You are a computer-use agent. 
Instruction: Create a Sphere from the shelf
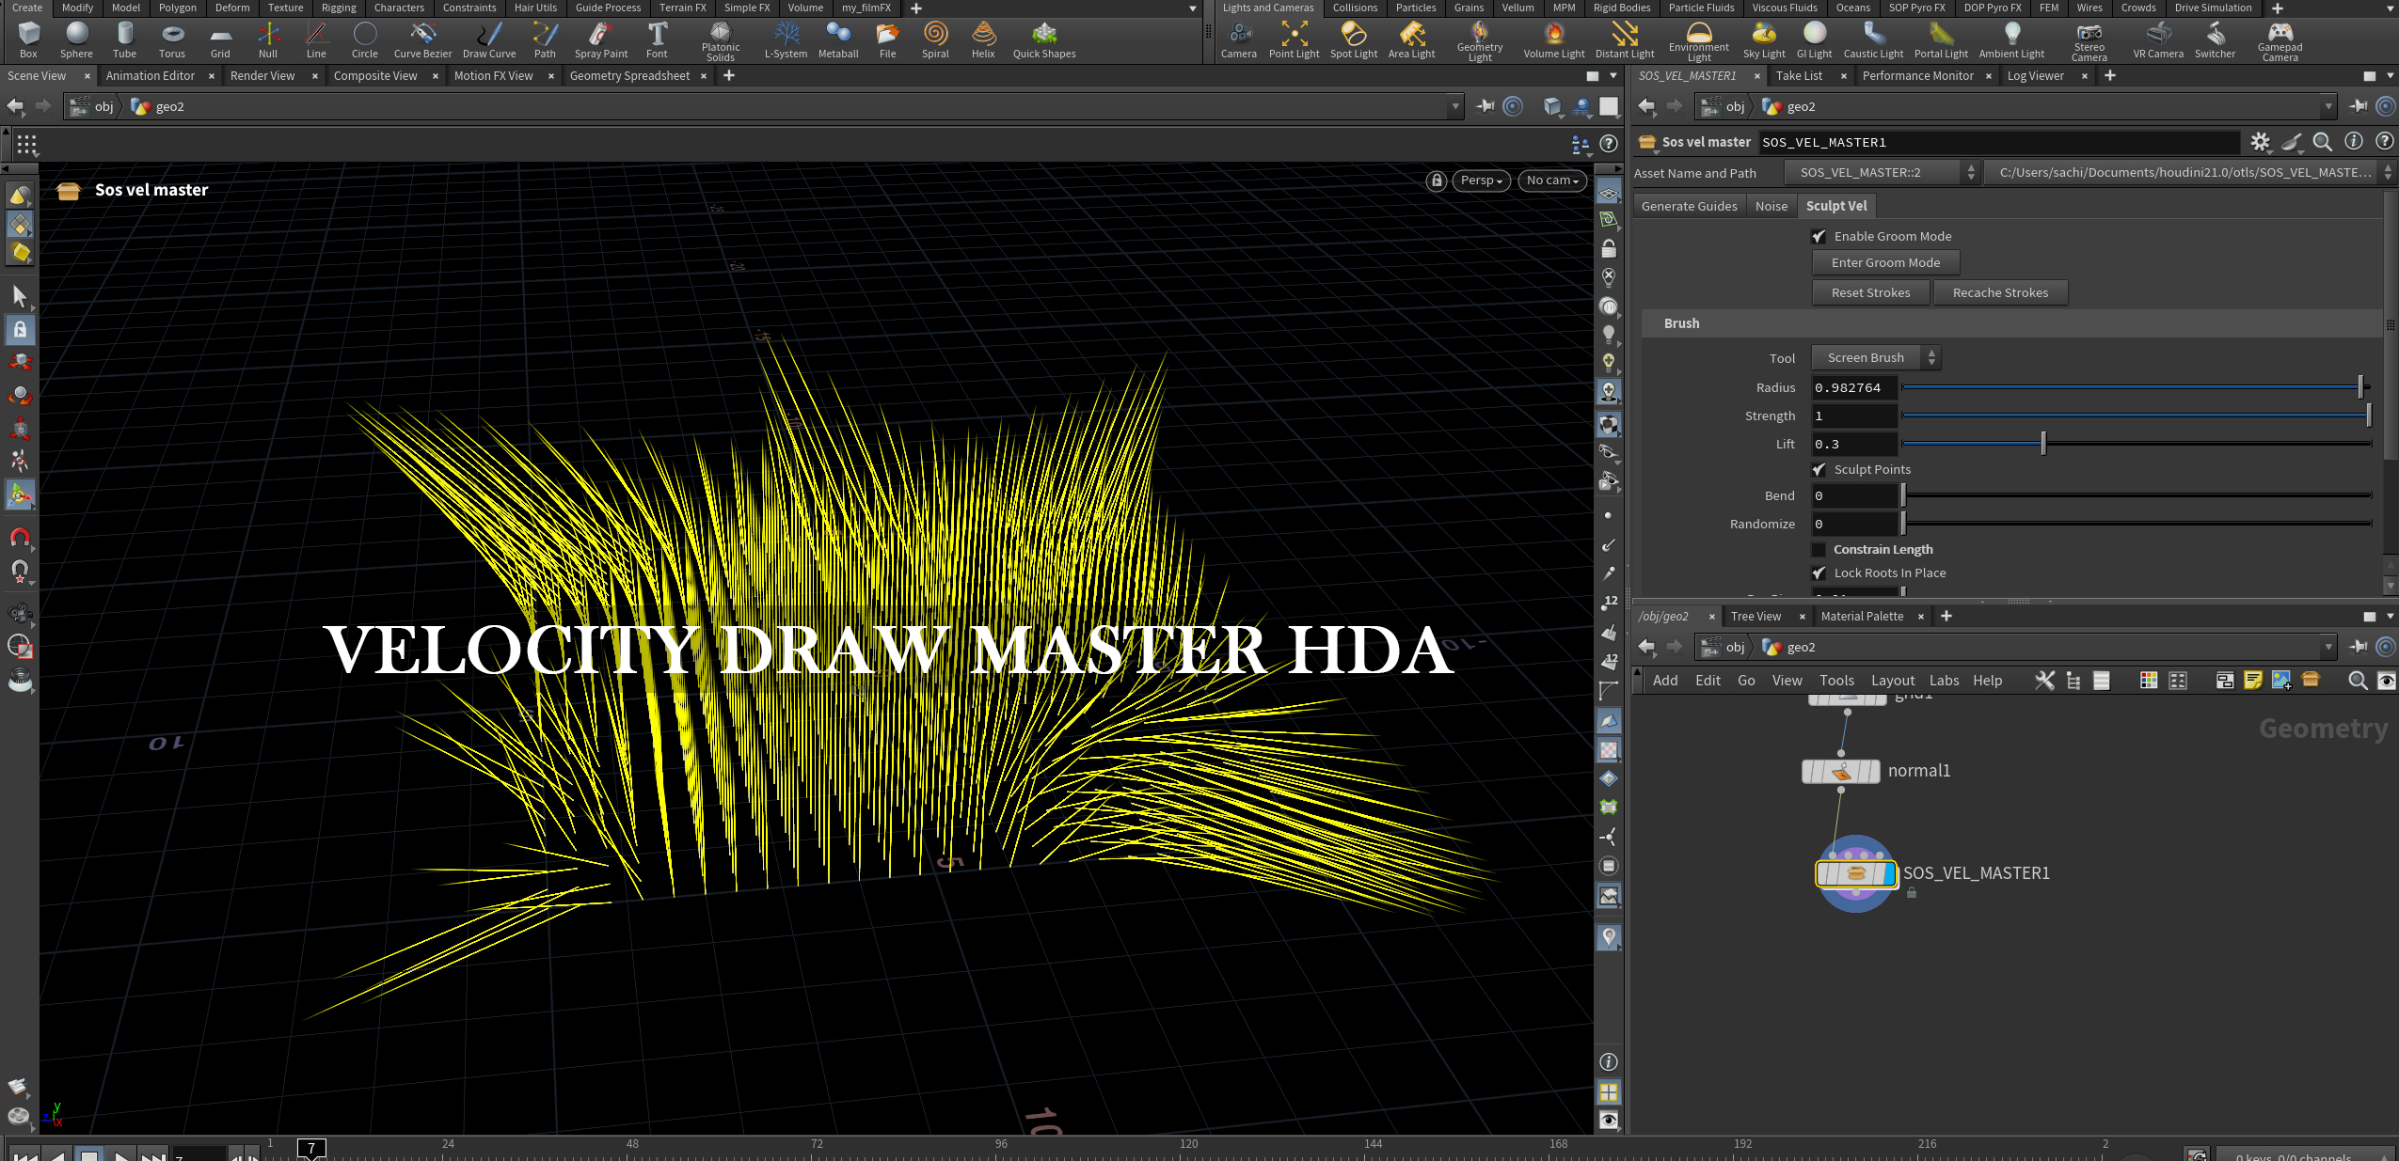point(77,39)
